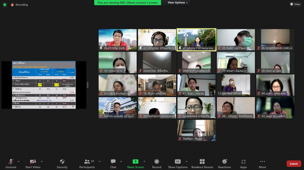Click the encryption shield icon at top left

(5, 5)
